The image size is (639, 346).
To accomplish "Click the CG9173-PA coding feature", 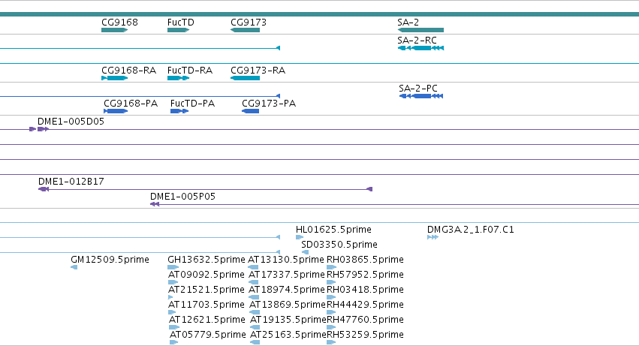I will tap(250, 111).
